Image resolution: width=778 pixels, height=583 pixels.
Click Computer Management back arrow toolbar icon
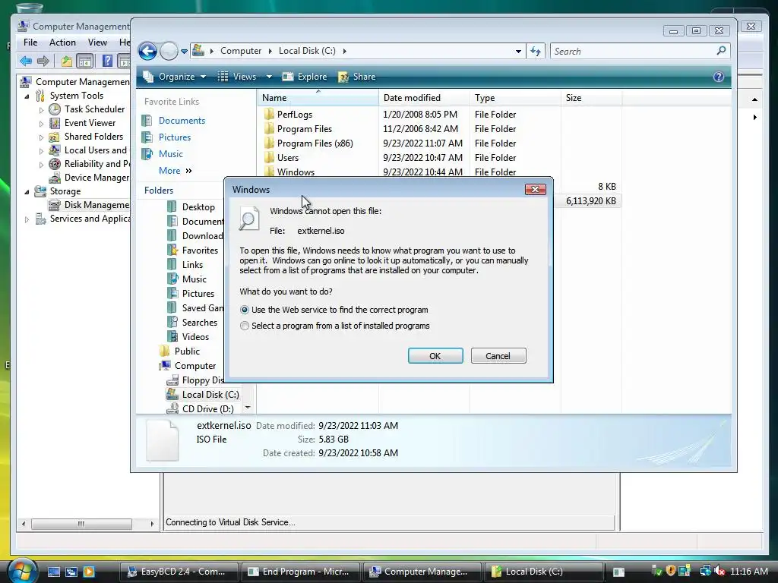[26, 61]
